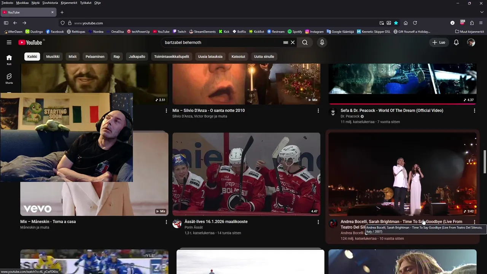Toggle the Firefox sidebar button
Screen dimensions: 487x274
click(x=6, y=23)
